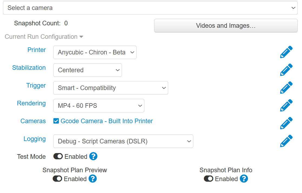Toggle the Test Mode switch
The image size is (302, 193).
[58, 156]
